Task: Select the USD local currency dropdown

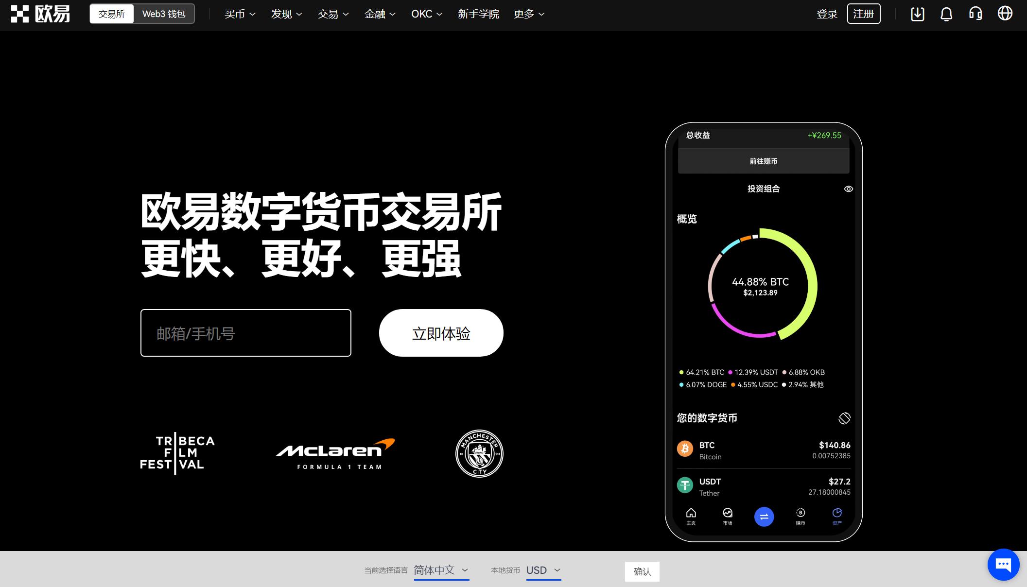Action: (x=543, y=570)
